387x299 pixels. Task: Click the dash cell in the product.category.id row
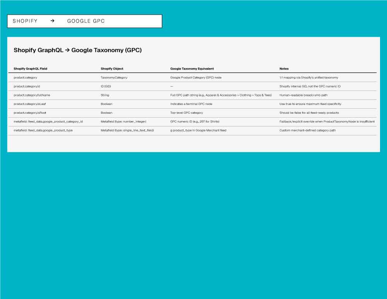point(171,86)
